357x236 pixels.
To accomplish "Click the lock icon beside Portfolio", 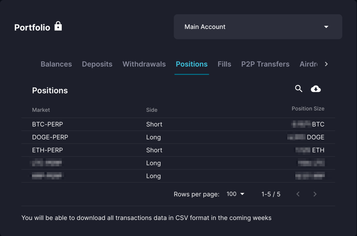I will [x=58, y=26].
